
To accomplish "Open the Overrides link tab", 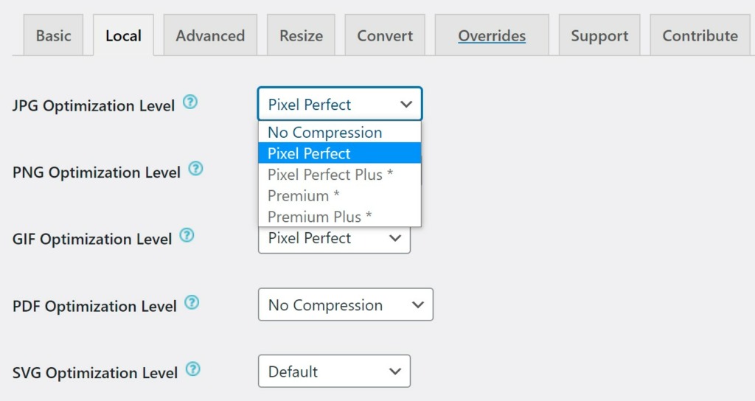I will (x=492, y=35).
